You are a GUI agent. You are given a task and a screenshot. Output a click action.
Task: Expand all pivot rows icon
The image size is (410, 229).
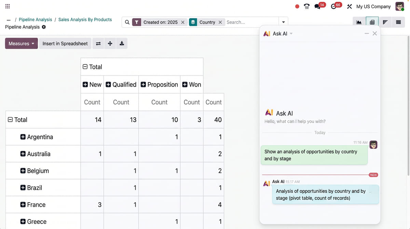[x=110, y=43]
